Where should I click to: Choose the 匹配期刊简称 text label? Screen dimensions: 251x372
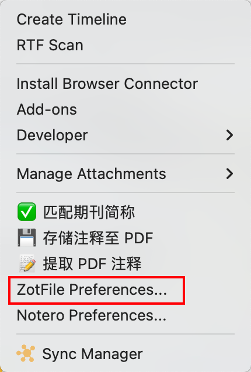(x=89, y=212)
